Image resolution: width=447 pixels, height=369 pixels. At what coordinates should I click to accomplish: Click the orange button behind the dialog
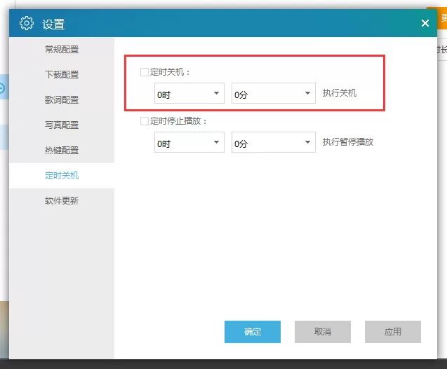442,18
